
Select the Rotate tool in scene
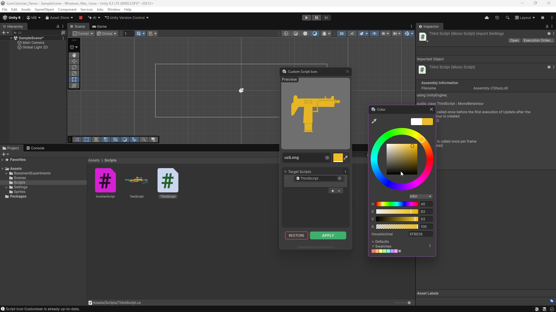click(x=74, y=67)
